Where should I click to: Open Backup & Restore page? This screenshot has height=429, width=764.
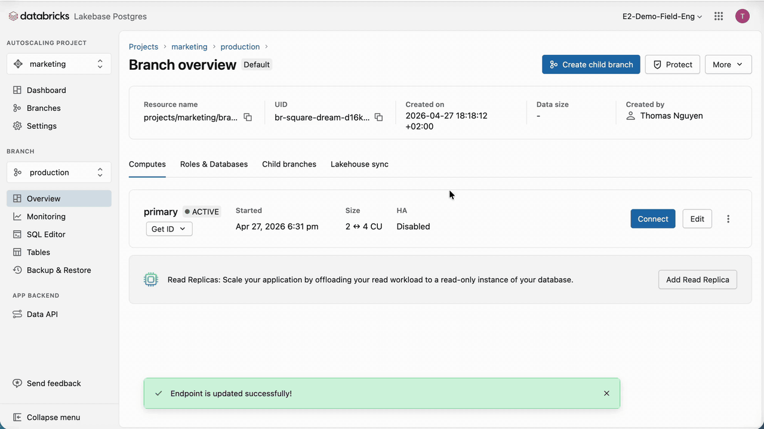pyautogui.click(x=58, y=270)
